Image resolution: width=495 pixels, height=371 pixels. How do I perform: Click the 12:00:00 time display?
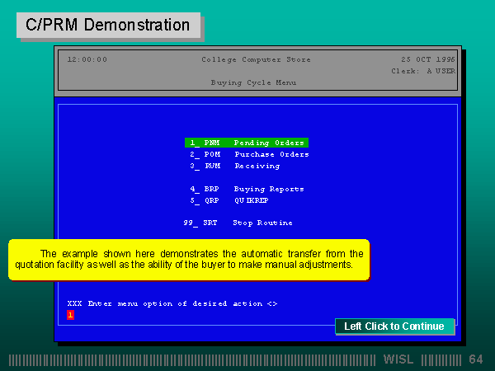click(87, 59)
